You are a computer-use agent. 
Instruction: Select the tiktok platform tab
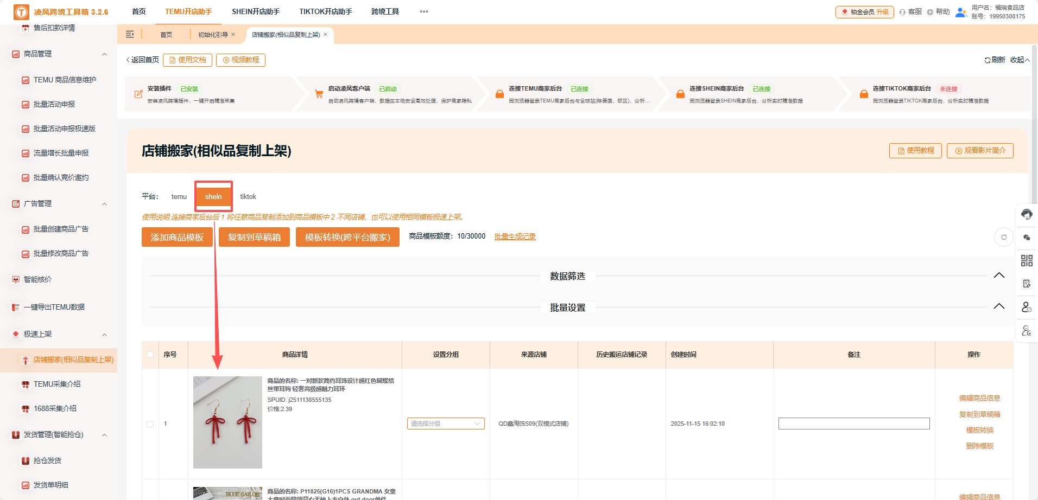coord(248,196)
